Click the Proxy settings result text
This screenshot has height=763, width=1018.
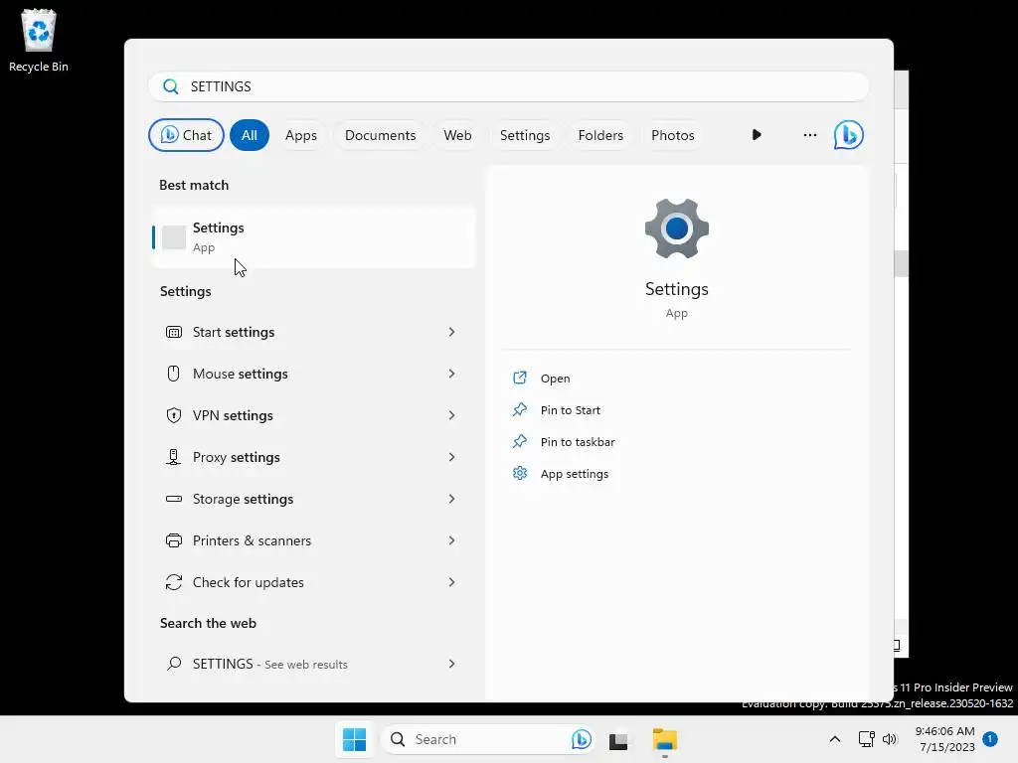pyautogui.click(x=237, y=457)
